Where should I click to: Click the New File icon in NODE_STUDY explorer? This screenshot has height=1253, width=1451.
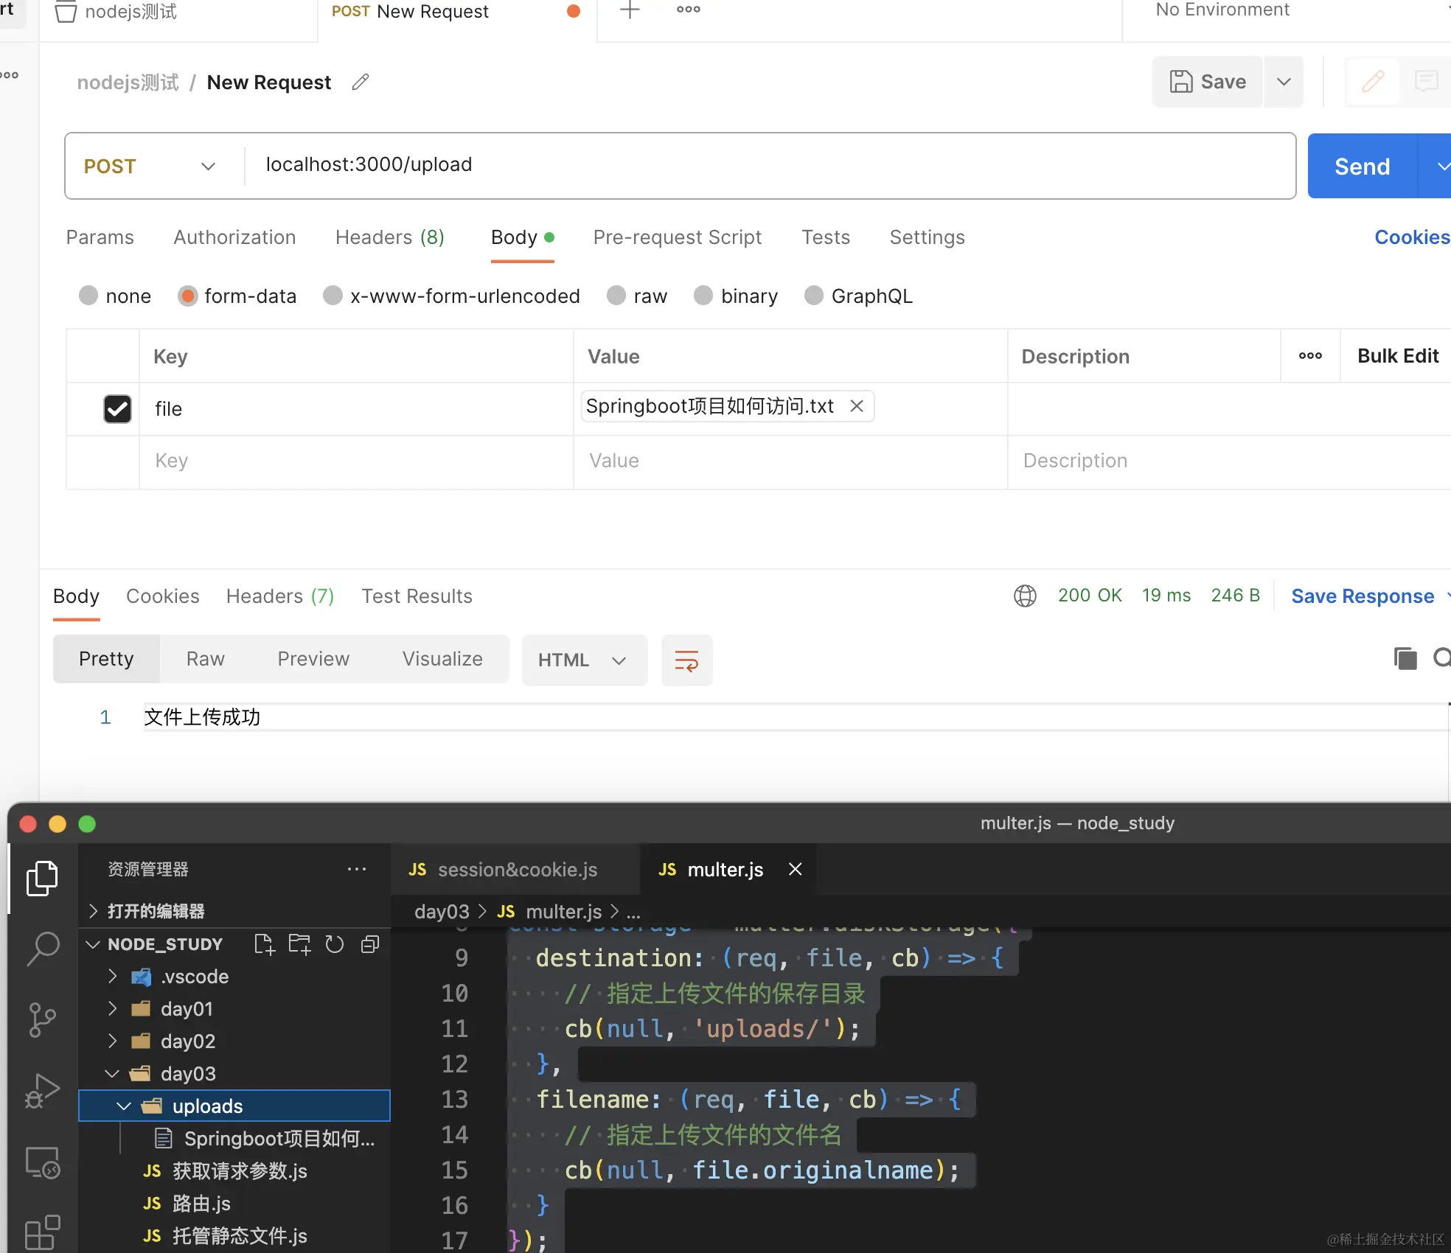[x=264, y=944]
